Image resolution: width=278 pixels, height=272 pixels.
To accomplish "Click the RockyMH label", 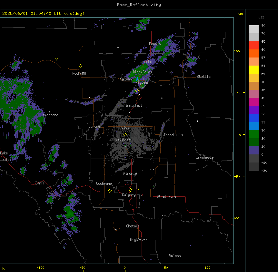I will point(79,73).
